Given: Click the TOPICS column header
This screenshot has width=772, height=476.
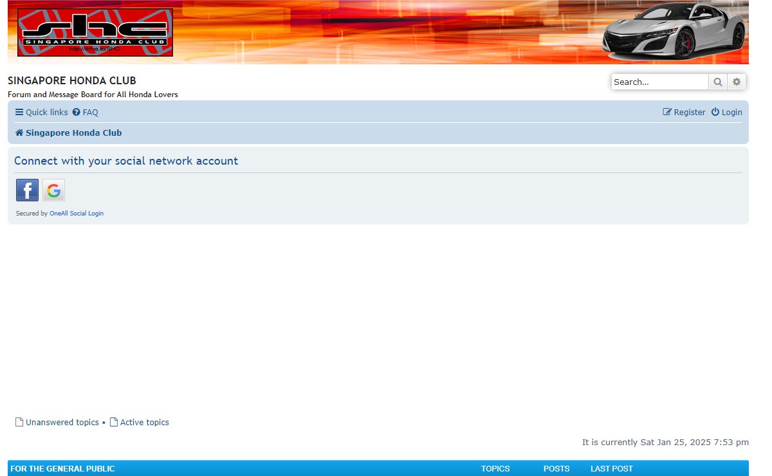Looking at the screenshot, I should [495, 469].
